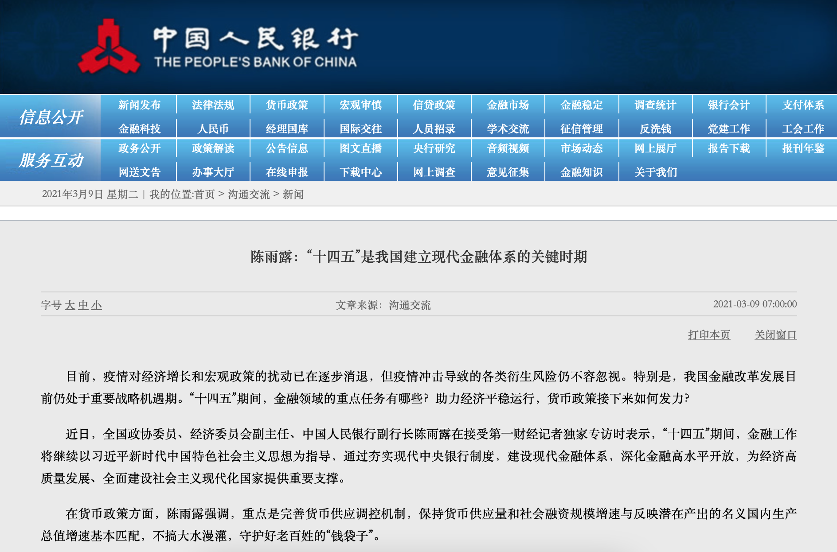Select 人民币 in the navigation bar
Screen dimensions: 837x552
coord(213,129)
